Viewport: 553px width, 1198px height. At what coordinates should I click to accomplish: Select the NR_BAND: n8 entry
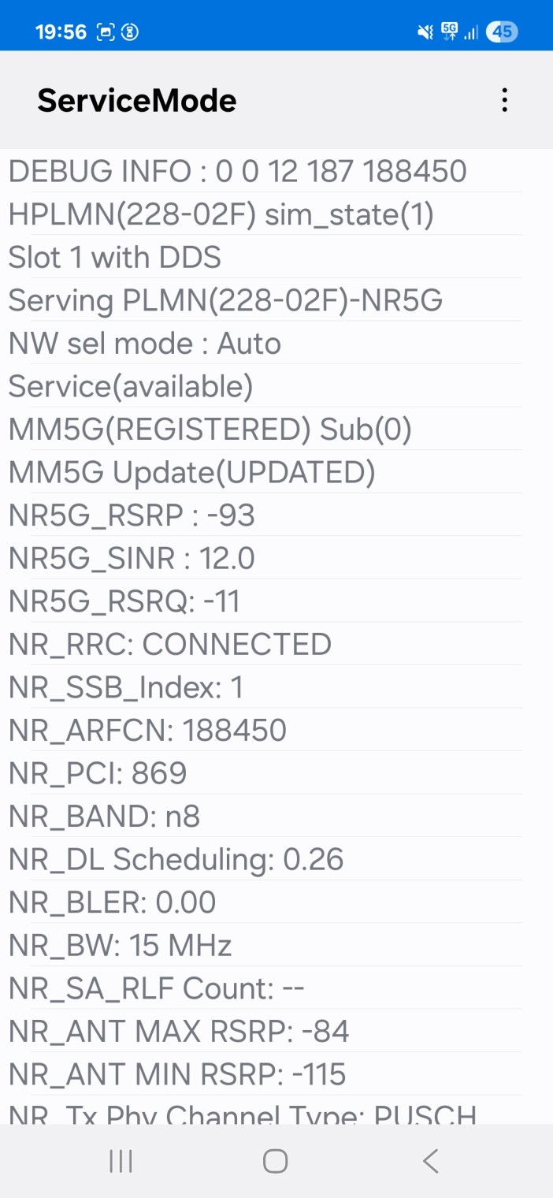click(x=104, y=817)
